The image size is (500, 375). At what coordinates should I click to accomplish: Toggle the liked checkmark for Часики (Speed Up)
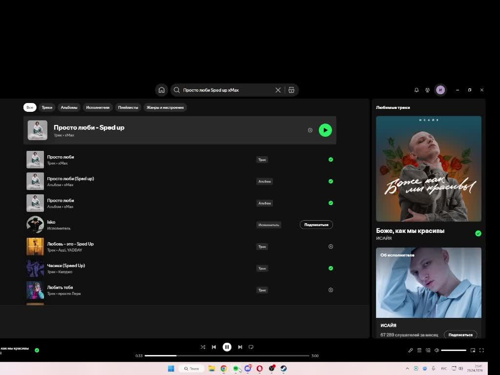click(331, 268)
